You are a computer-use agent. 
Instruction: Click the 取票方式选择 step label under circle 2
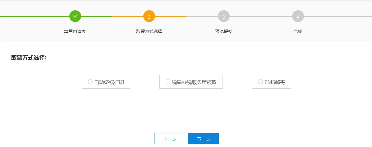pyautogui.click(x=149, y=31)
